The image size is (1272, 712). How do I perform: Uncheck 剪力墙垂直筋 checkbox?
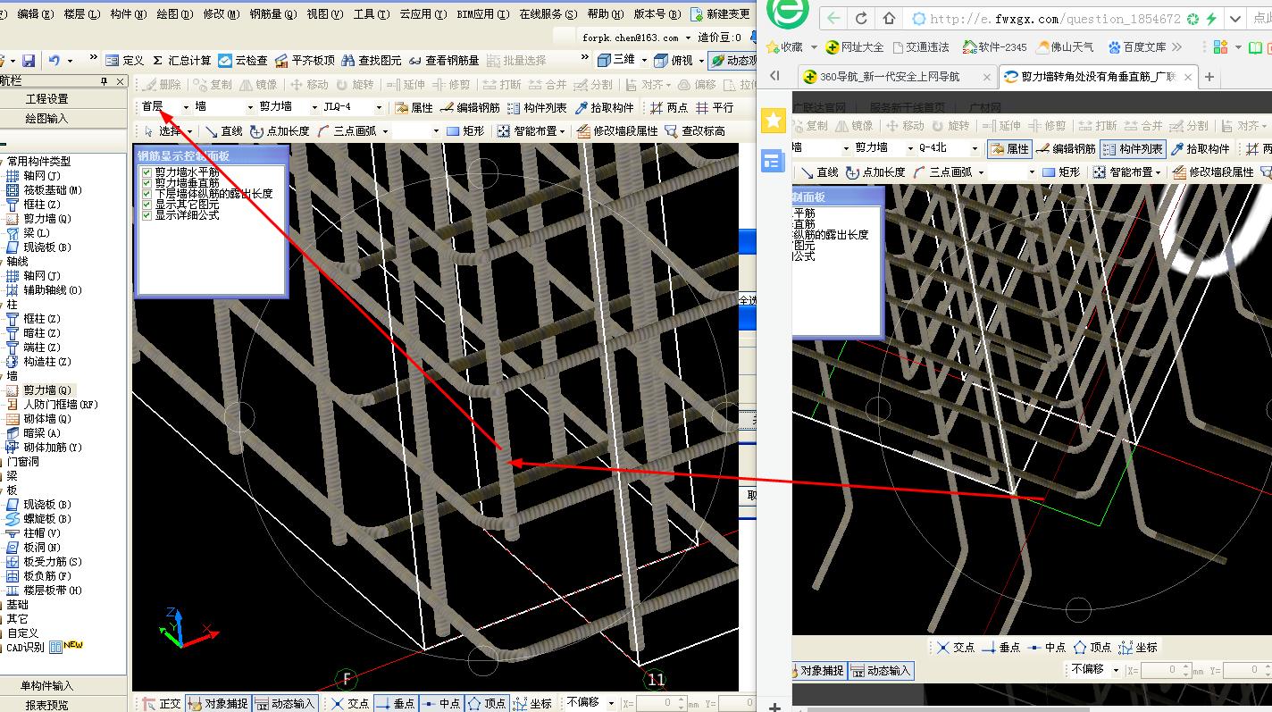(147, 182)
